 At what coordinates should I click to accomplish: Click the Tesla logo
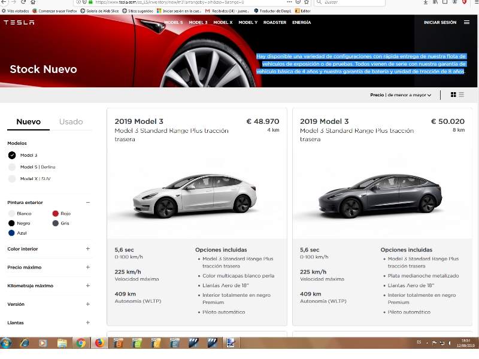[x=19, y=22]
